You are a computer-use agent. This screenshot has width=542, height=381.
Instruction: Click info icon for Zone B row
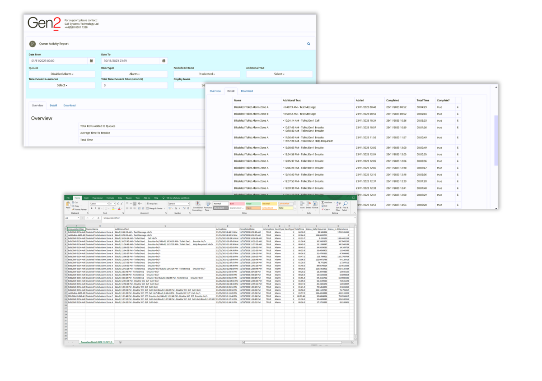point(458,114)
